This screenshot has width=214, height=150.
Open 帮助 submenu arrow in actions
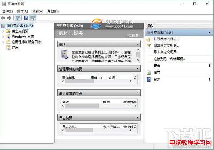pos(210,79)
